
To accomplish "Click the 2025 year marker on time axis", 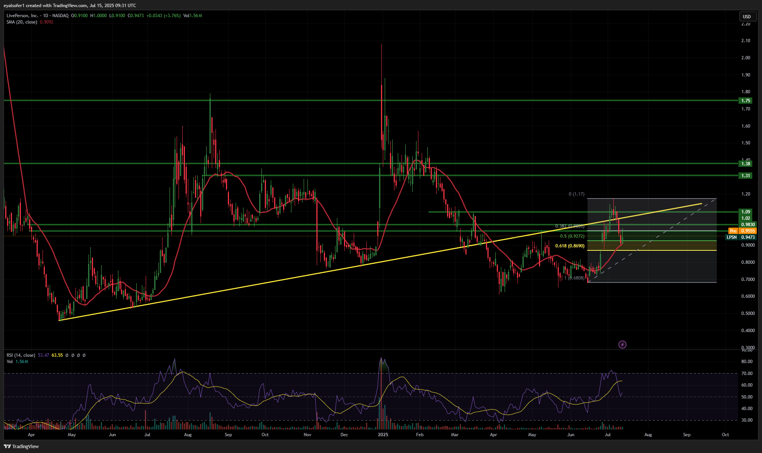I will (383, 435).
